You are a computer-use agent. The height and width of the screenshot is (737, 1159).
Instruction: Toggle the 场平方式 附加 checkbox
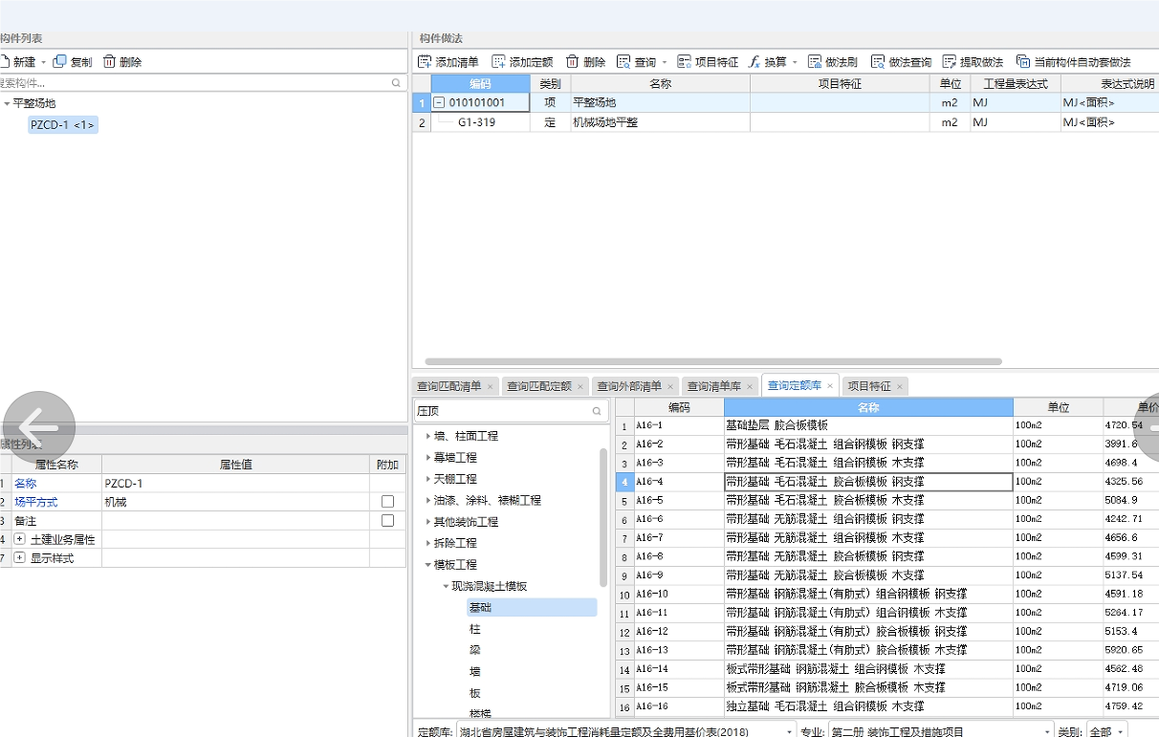coord(387,502)
